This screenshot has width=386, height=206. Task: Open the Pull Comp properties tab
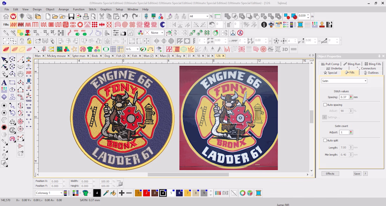(x=330, y=64)
